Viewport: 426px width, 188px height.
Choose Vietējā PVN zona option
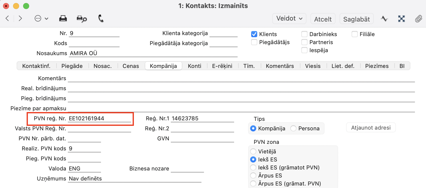pyautogui.click(x=253, y=151)
